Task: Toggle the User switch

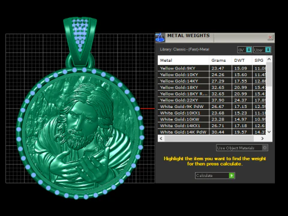Action: (x=262, y=50)
